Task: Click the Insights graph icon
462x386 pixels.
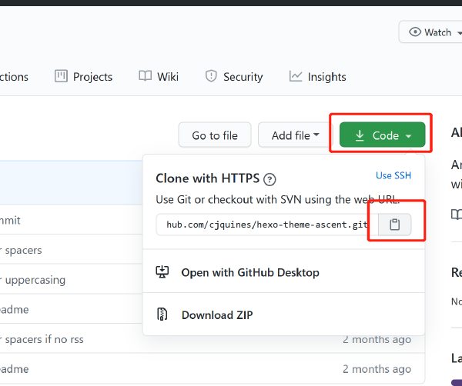Action: click(x=296, y=76)
